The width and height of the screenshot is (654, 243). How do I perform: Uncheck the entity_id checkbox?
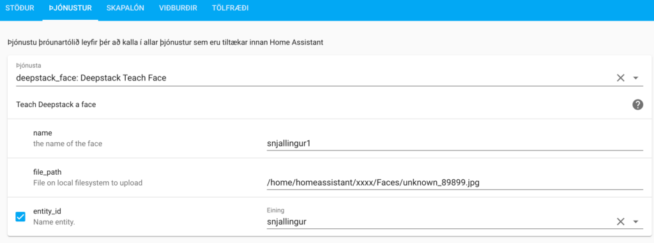(x=20, y=217)
